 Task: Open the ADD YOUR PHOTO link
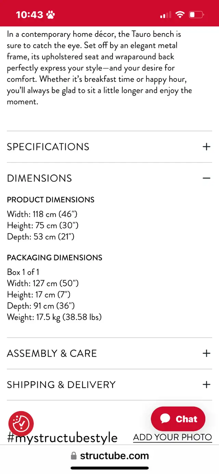pyautogui.click(x=172, y=437)
